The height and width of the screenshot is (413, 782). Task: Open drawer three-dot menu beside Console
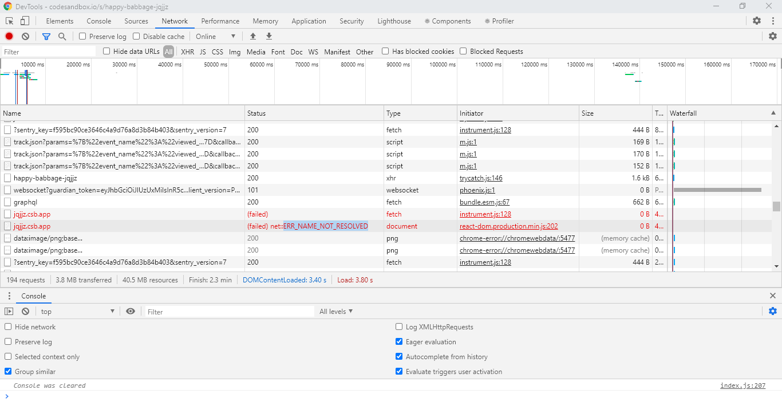pyautogui.click(x=9, y=296)
